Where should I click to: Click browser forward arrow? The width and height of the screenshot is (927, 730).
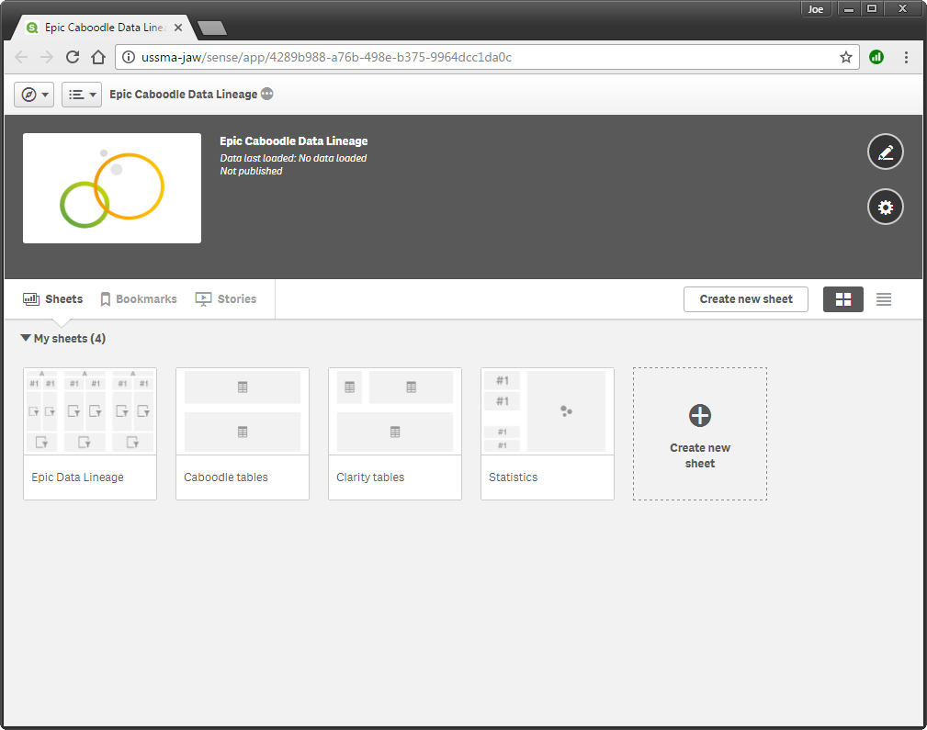[47, 57]
